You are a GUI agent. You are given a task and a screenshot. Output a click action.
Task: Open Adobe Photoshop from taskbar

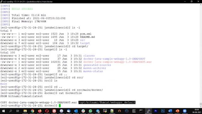(x=163, y=111)
